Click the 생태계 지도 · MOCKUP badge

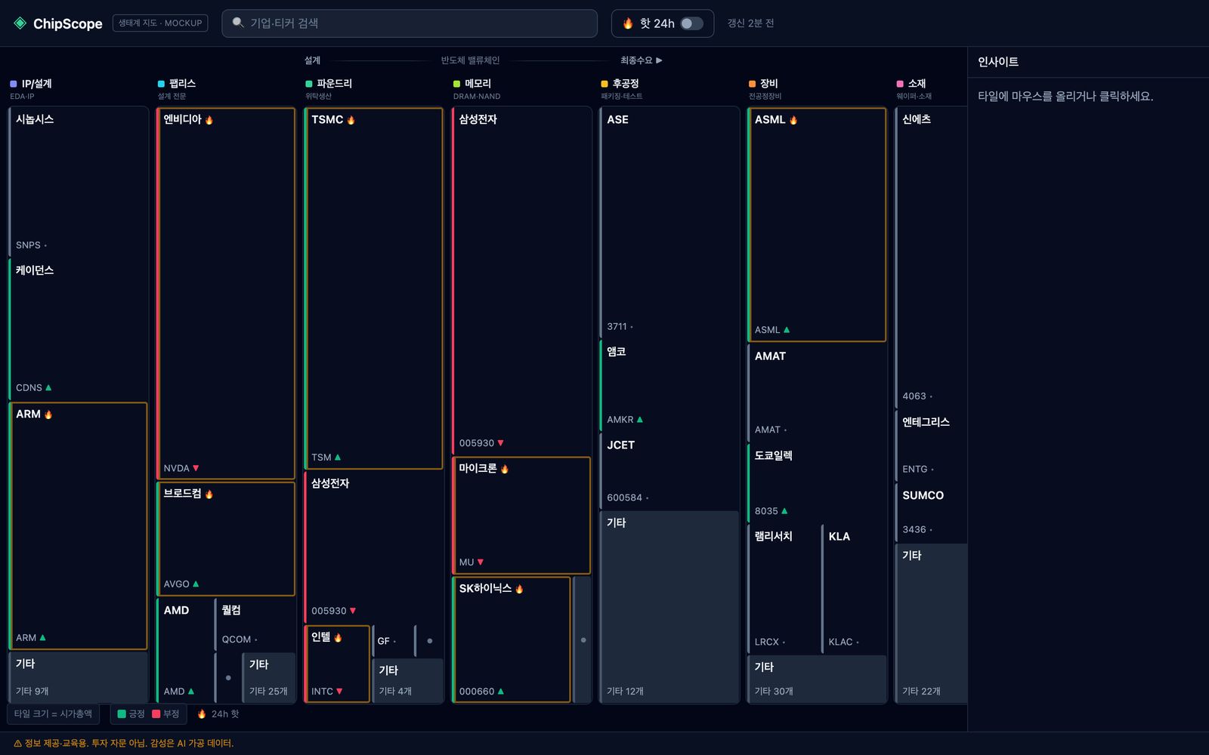point(160,23)
